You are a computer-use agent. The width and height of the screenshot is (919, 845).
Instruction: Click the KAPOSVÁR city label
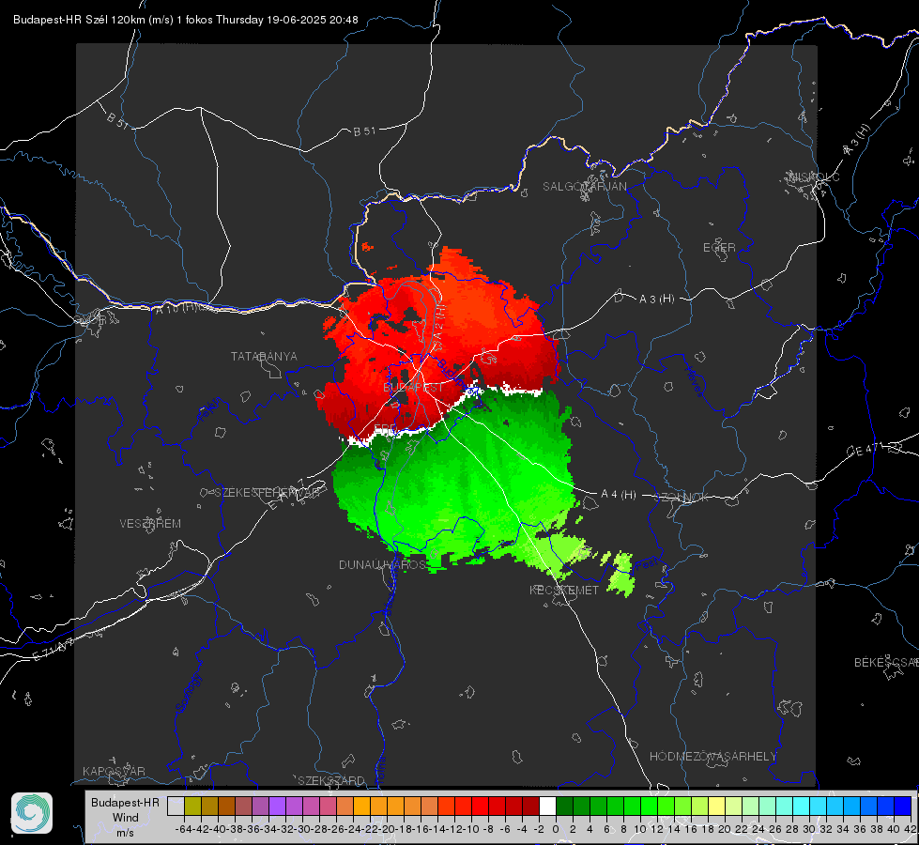click(x=114, y=771)
